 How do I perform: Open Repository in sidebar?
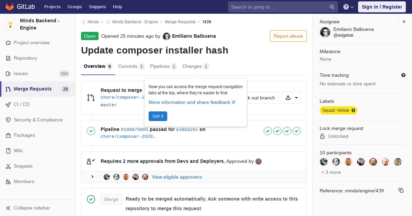[x=38, y=58]
